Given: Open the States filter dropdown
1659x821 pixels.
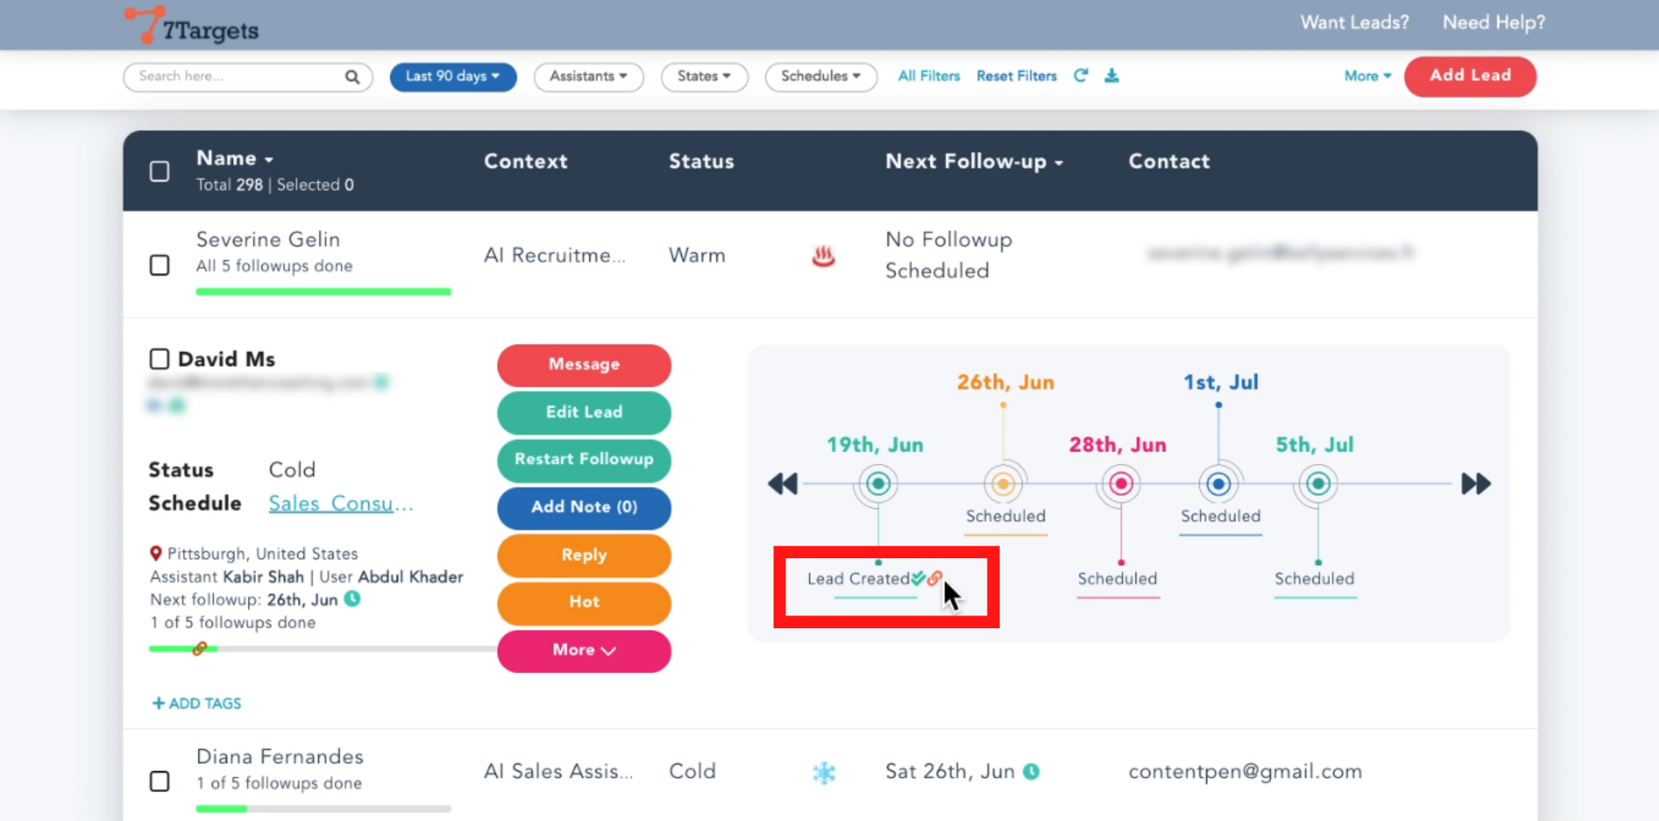Looking at the screenshot, I should tap(703, 77).
